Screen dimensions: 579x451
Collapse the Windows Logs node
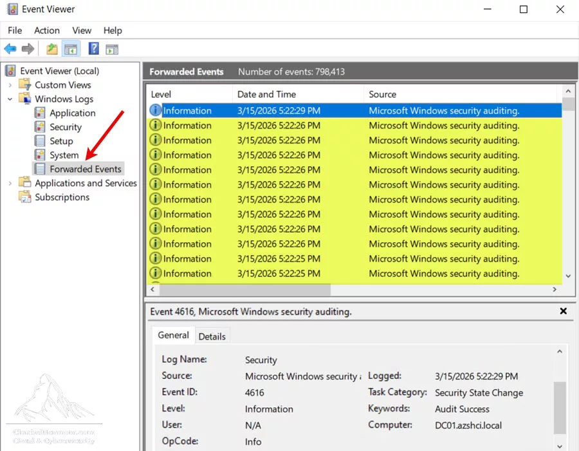point(10,99)
